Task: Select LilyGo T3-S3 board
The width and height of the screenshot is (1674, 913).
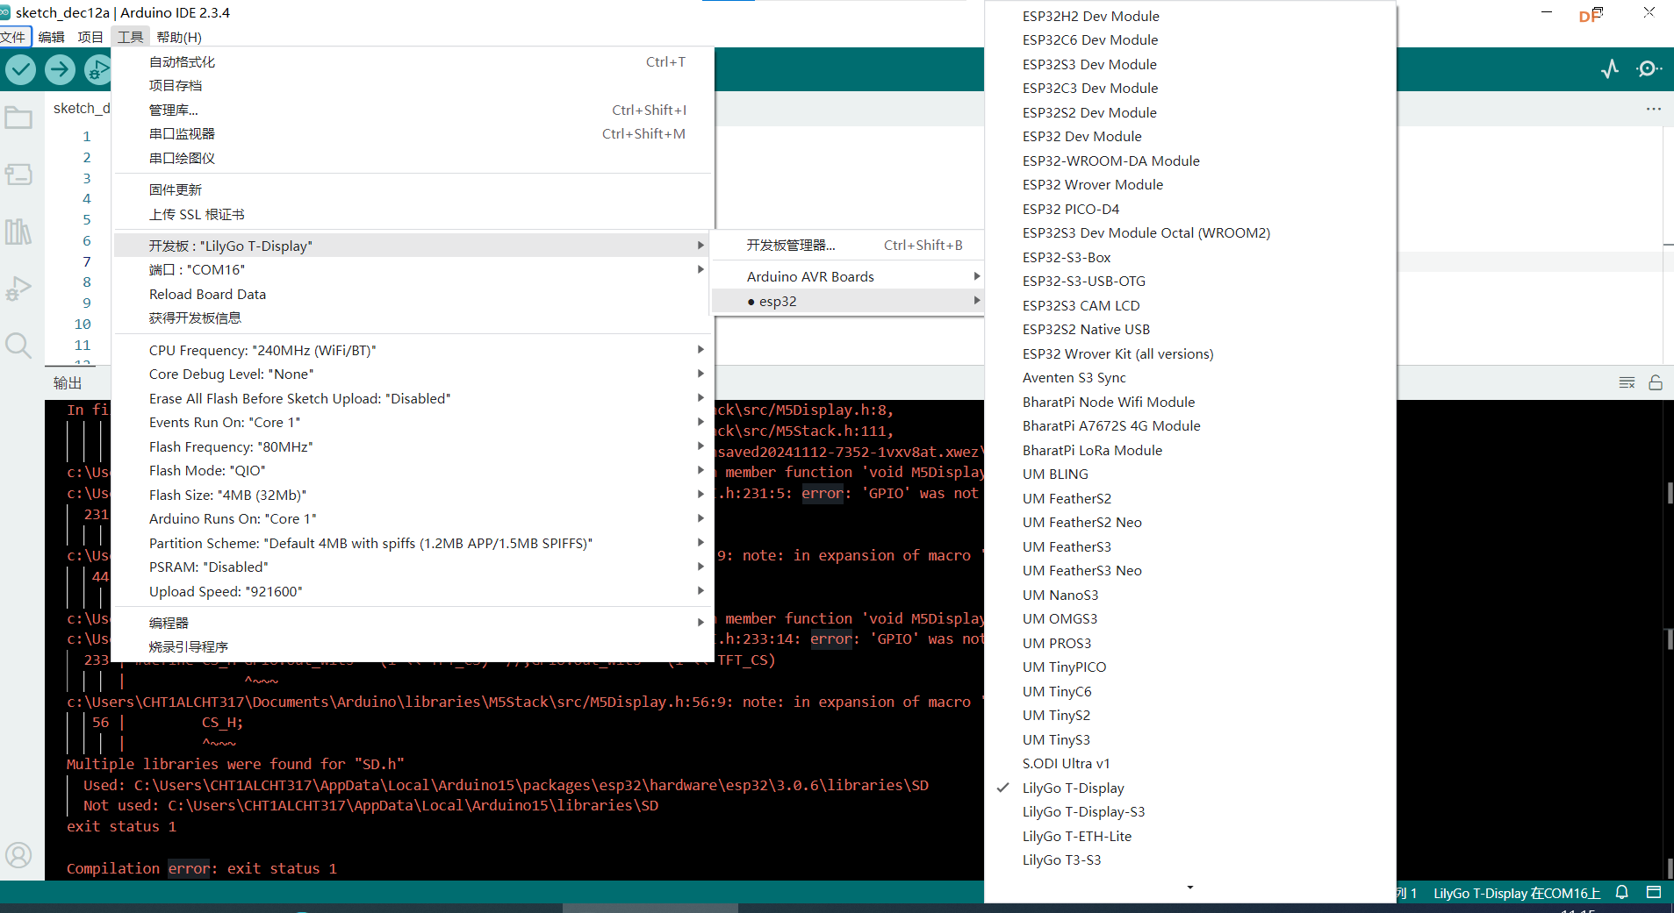Action: (1190, 860)
